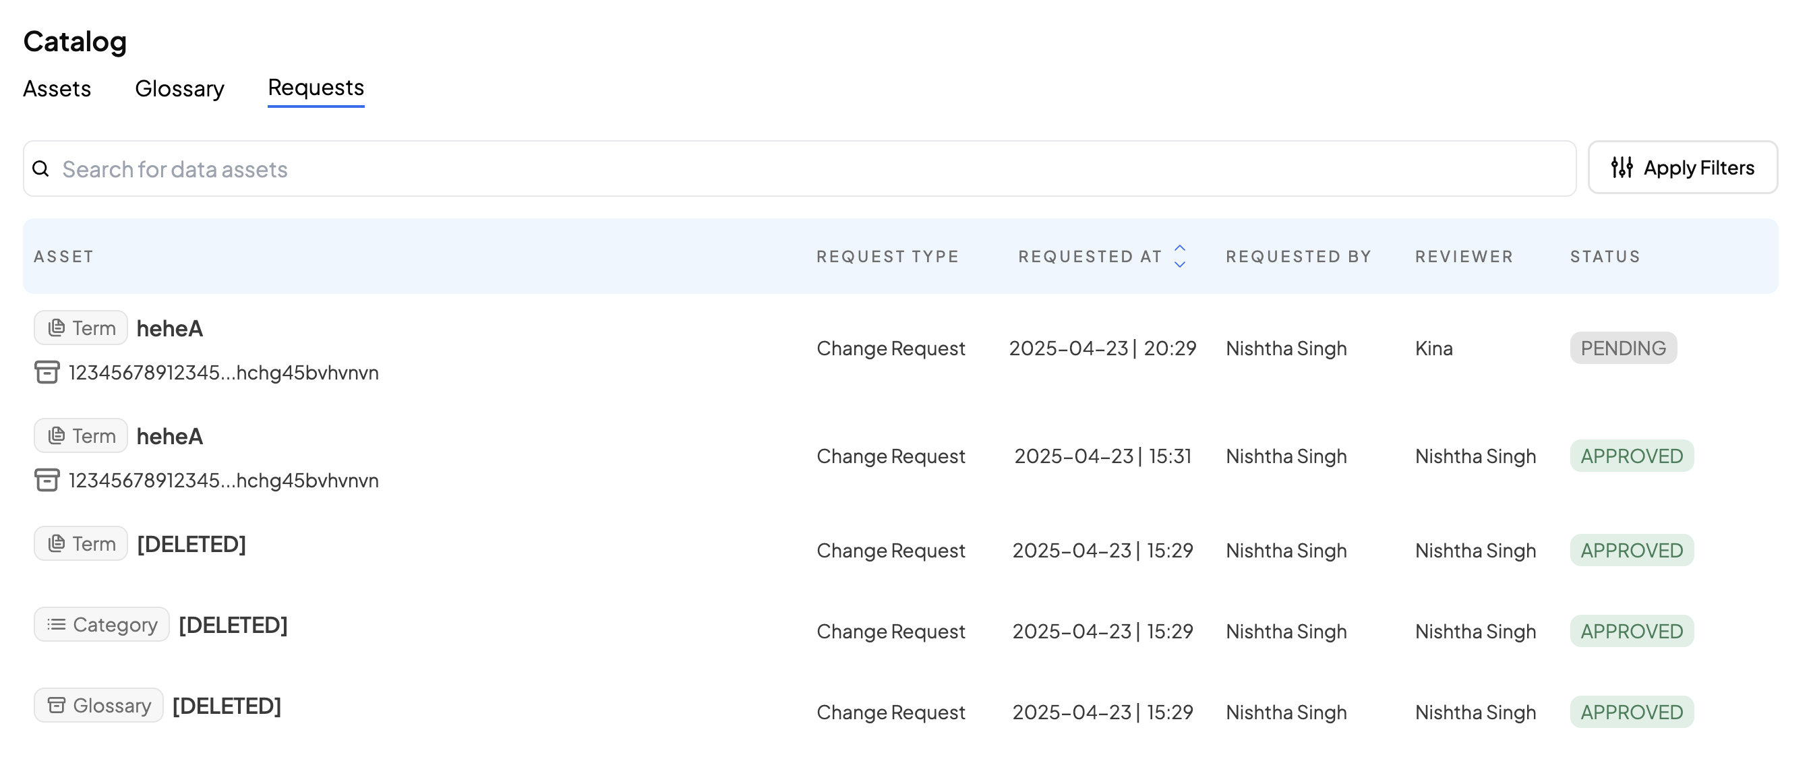Click the Apply Filters button
This screenshot has height=759, width=1811.
tap(1682, 167)
